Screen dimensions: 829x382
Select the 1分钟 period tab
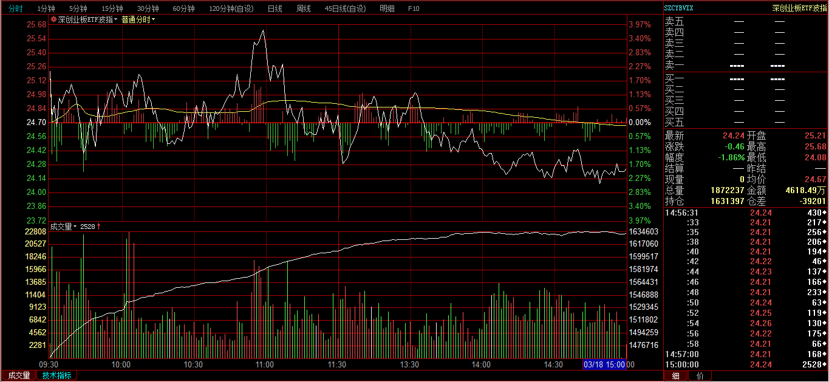46,9
